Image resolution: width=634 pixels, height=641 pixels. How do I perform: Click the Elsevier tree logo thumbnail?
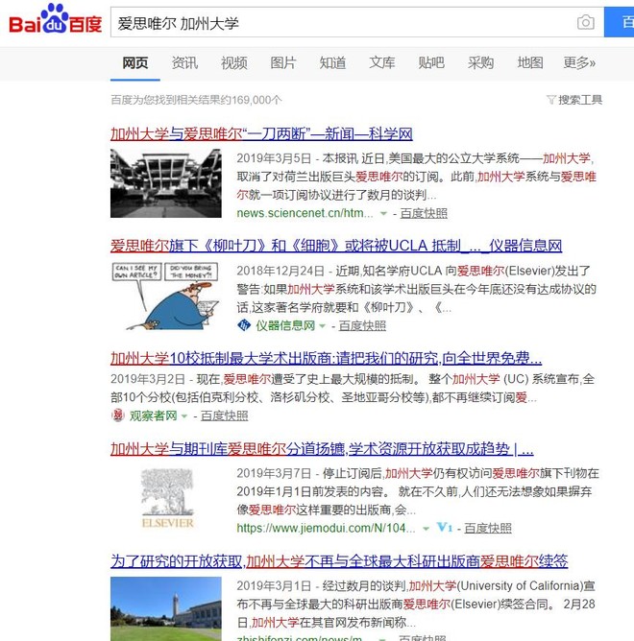167,498
